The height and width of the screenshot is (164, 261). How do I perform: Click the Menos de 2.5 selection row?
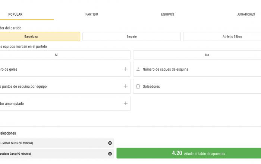57,143
